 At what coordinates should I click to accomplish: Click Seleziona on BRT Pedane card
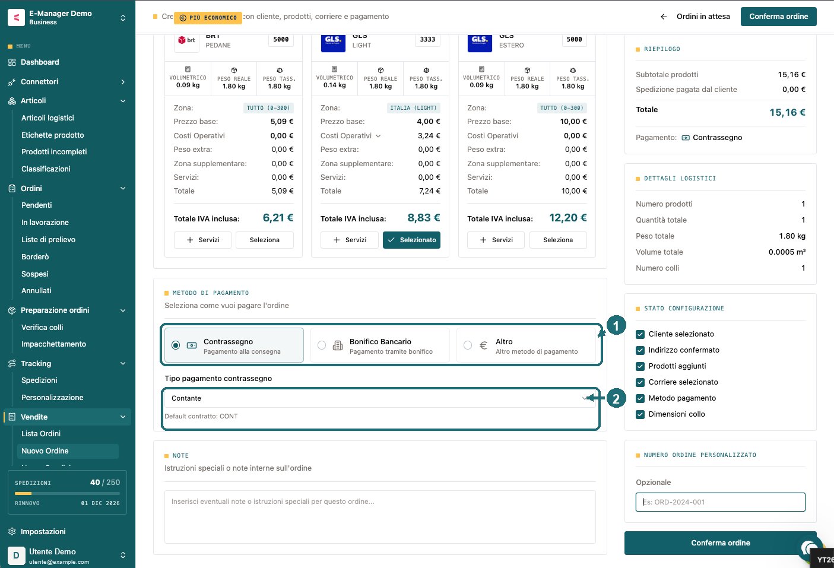click(265, 240)
